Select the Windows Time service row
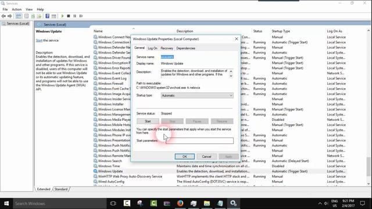Screen dimensions: 372x209 (220, 166)
